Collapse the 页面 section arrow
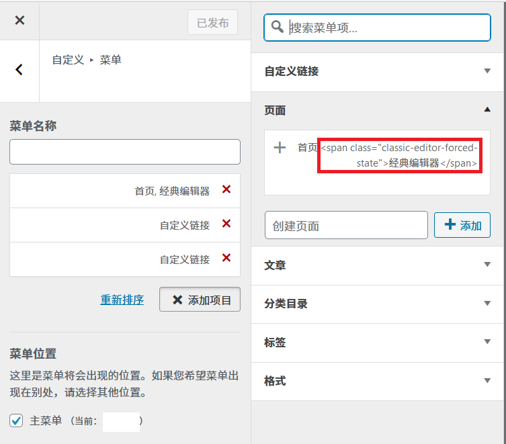The image size is (506, 444). click(487, 109)
